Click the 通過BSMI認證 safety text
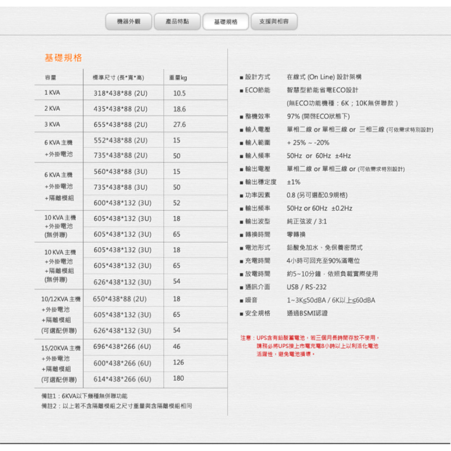Viewport: 451px width, 451px height. (307, 313)
